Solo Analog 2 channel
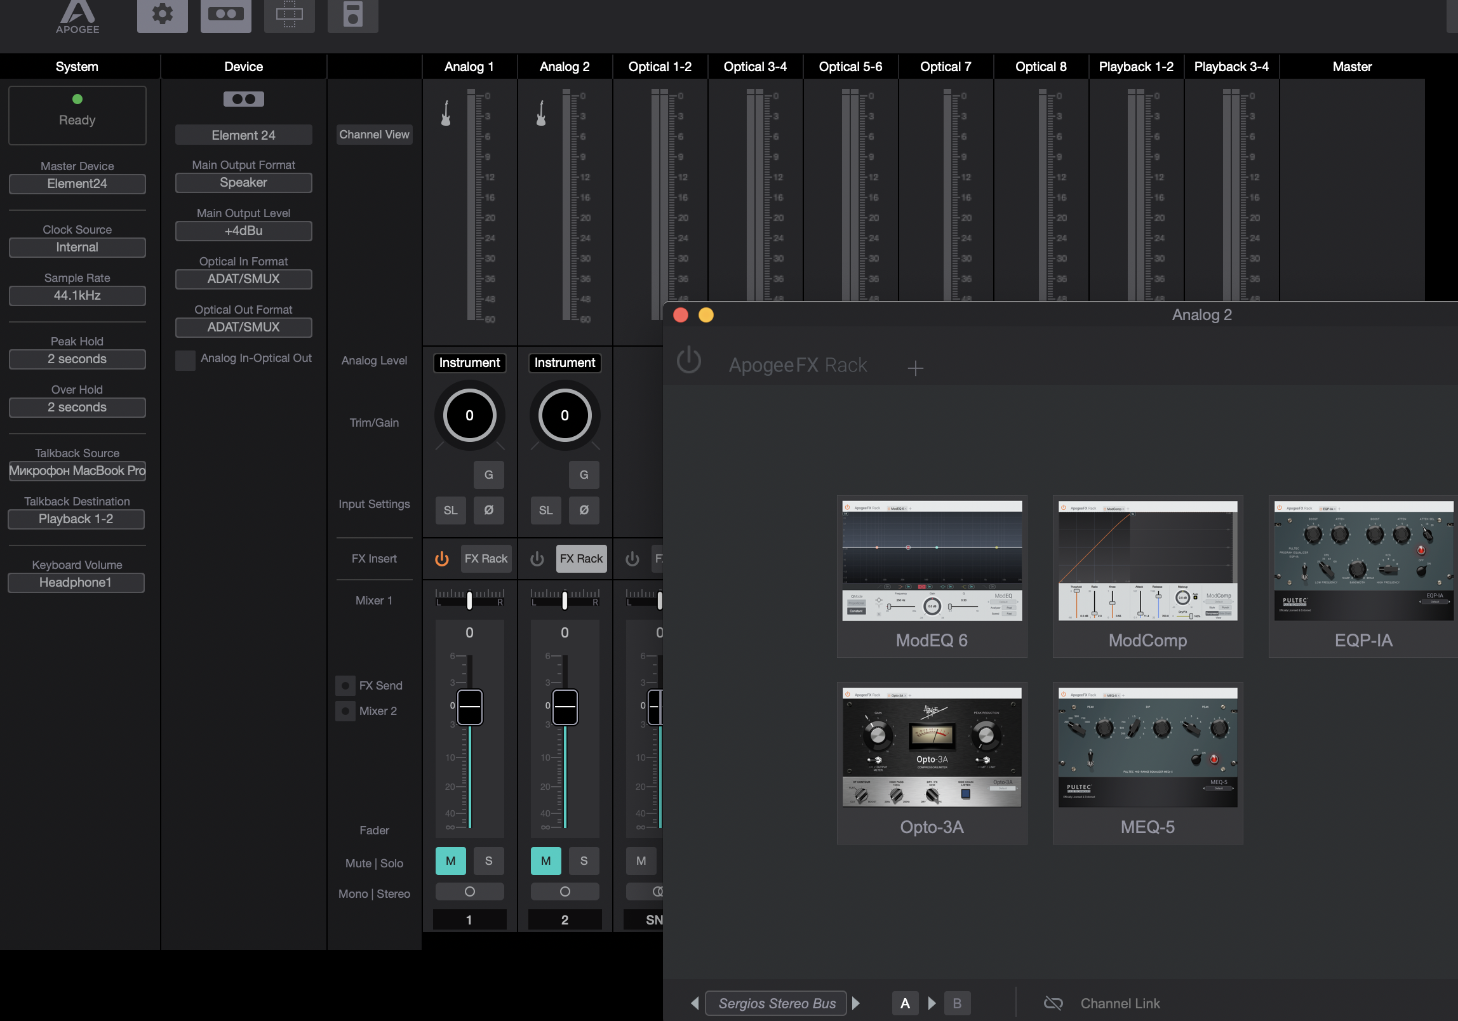Screen dimensions: 1458x1021 tap(584, 861)
